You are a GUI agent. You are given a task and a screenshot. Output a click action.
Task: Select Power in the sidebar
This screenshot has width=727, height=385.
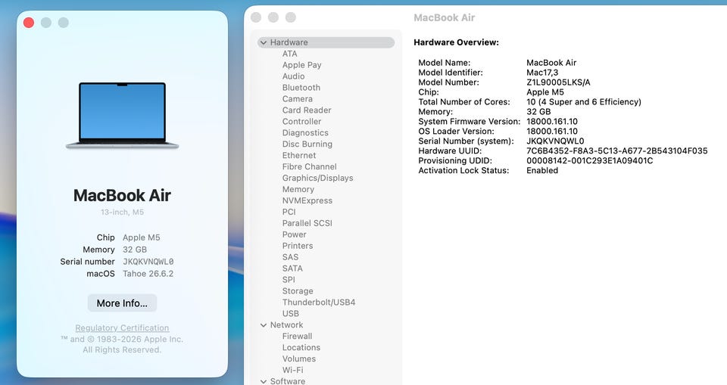click(294, 234)
